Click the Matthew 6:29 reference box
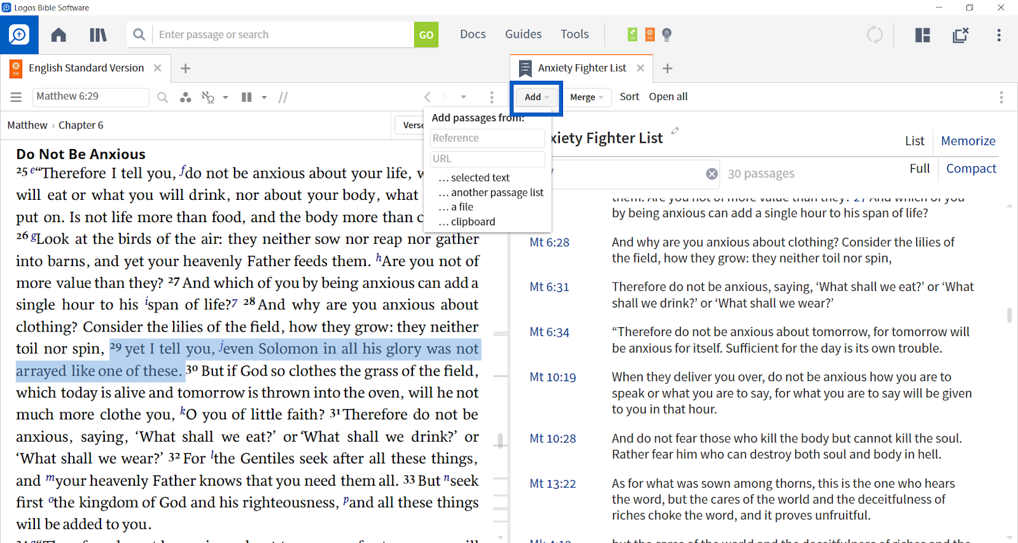 coord(90,97)
